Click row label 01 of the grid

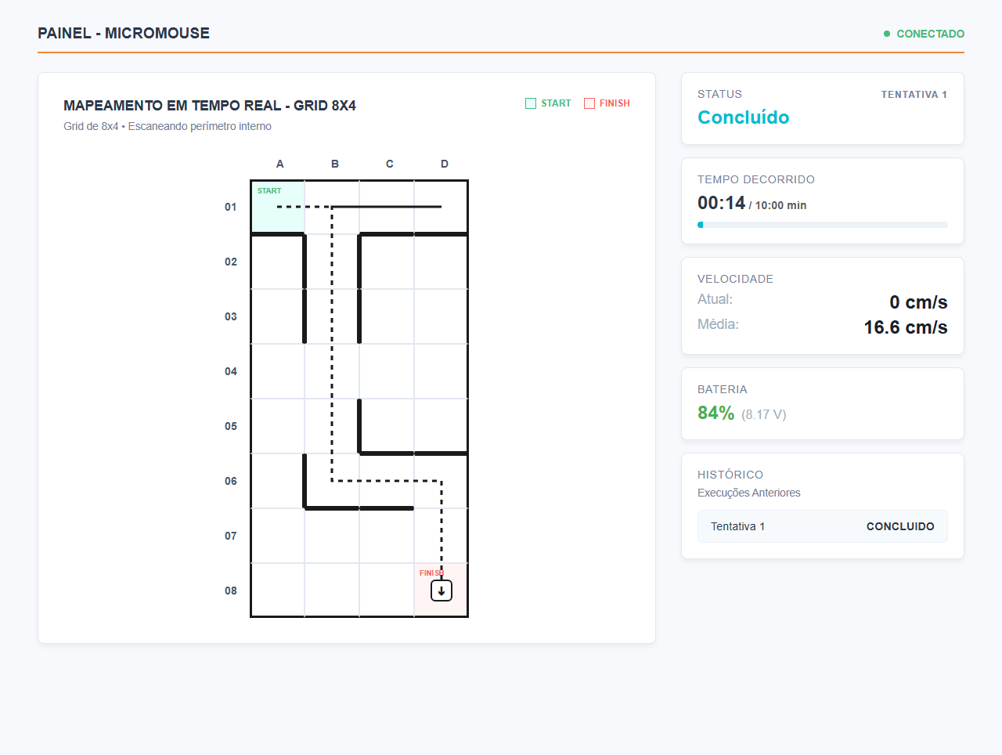tap(231, 207)
